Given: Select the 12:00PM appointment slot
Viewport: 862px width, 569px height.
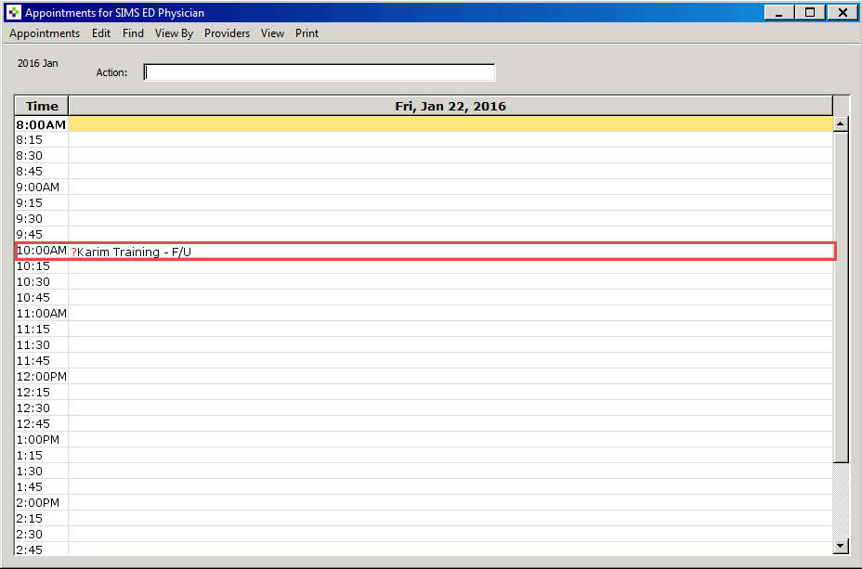Looking at the screenshot, I should [450, 377].
